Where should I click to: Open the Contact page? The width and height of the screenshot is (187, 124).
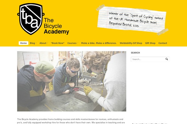[x=163, y=43]
